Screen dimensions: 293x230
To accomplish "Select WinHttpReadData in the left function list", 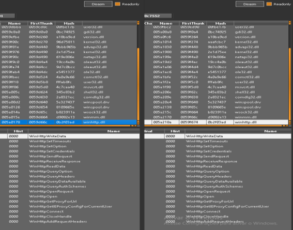I will (70, 166).
